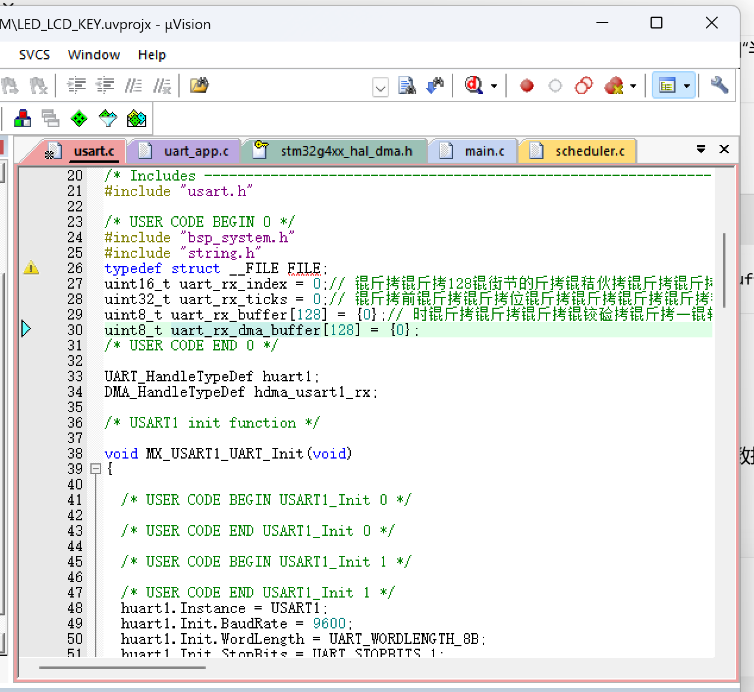Screen dimensions: 754x692
Task: Click the editor horizontal scrollbar
Action: 122,668
